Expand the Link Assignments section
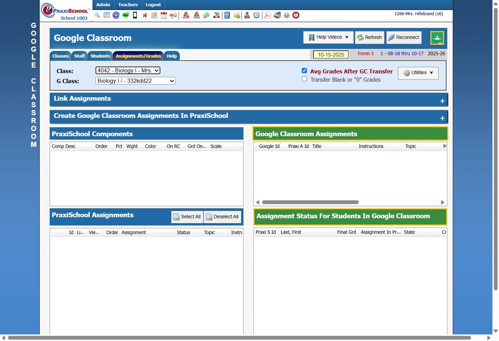This screenshot has width=499, height=341. [249, 100]
